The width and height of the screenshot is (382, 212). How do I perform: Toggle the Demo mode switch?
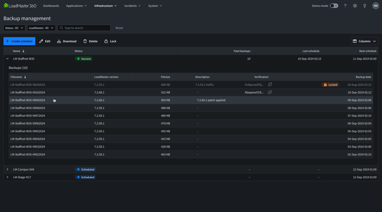[334, 6]
